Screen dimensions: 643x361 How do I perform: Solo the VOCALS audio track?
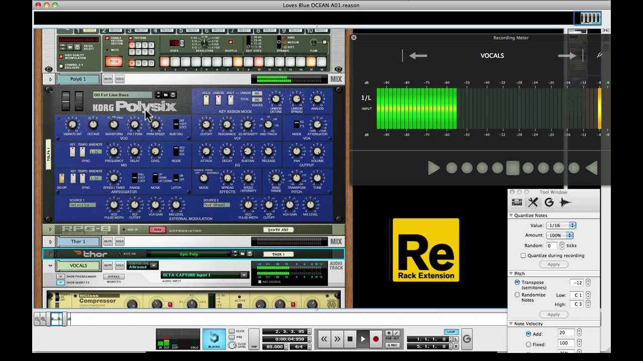pos(120,265)
